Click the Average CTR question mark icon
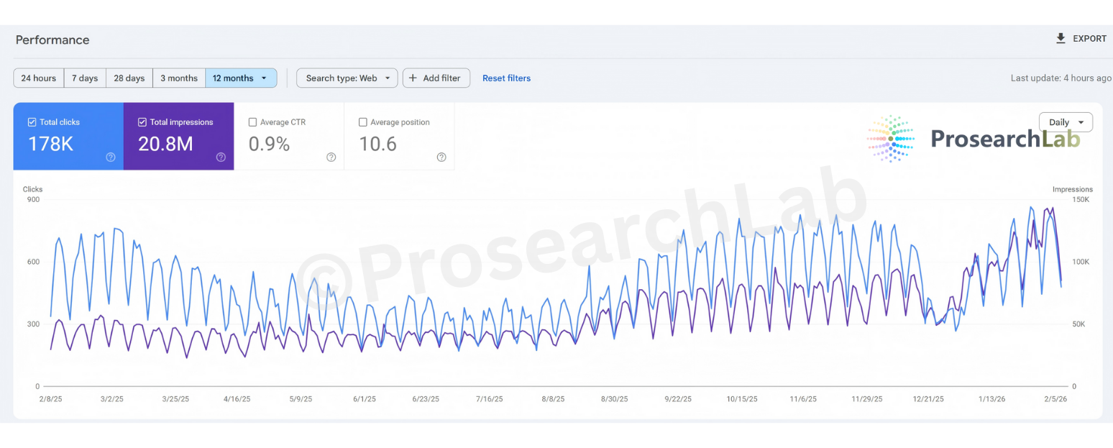 (x=331, y=157)
